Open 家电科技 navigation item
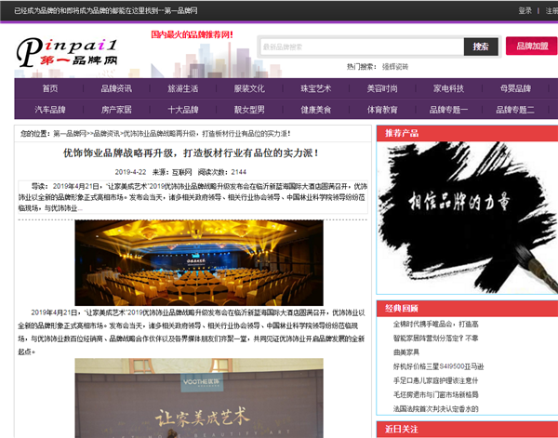 pyautogui.click(x=449, y=88)
